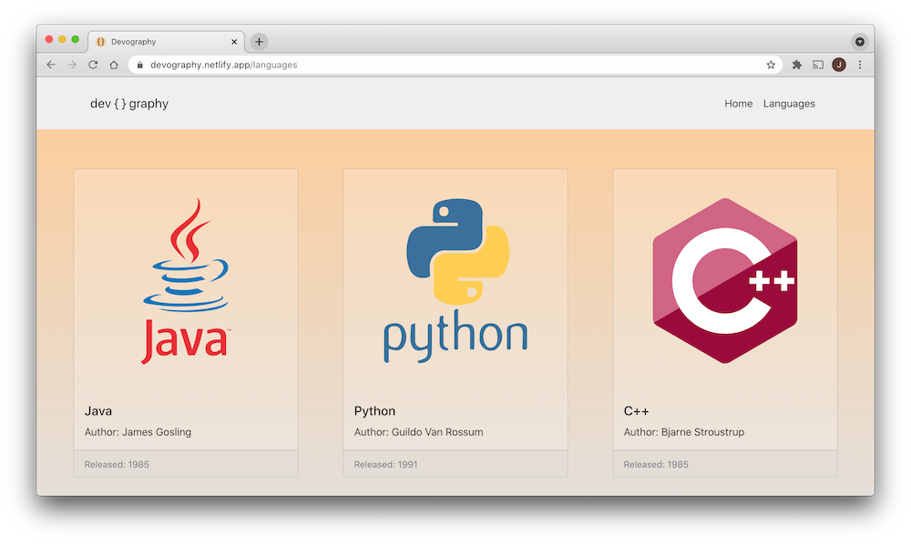Click the yellow minimize window button
Viewport: 911px width, 544px height.
(x=62, y=39)
